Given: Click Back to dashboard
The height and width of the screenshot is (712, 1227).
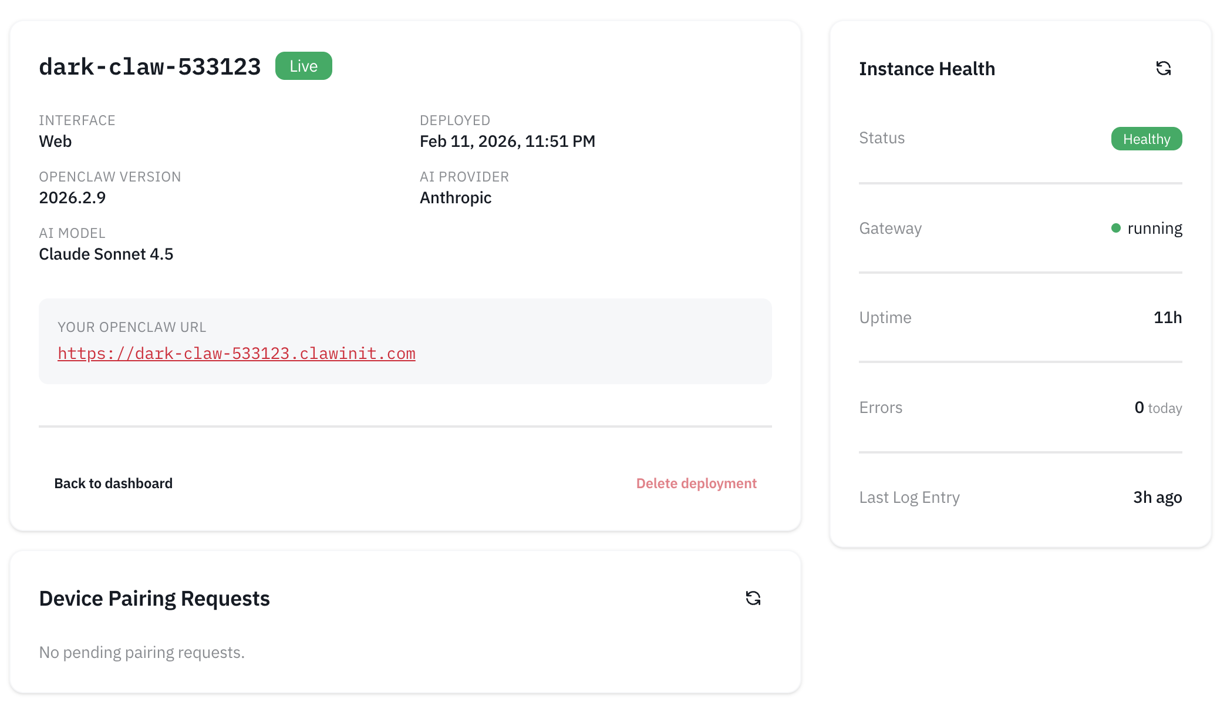Looking at the screenshot, I should click(113, 483).
